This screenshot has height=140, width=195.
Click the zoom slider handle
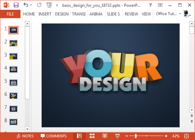[x=136, y=136]
